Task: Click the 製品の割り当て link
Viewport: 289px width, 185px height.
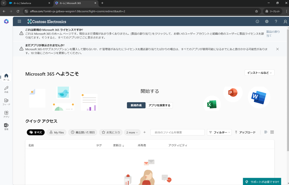Action: pyautogui.click(x=273, y=33)
